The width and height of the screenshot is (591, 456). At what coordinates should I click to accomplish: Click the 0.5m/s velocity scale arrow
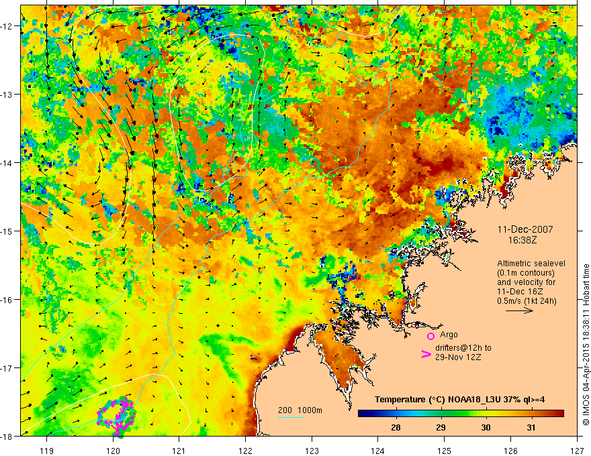pos(519,310)
